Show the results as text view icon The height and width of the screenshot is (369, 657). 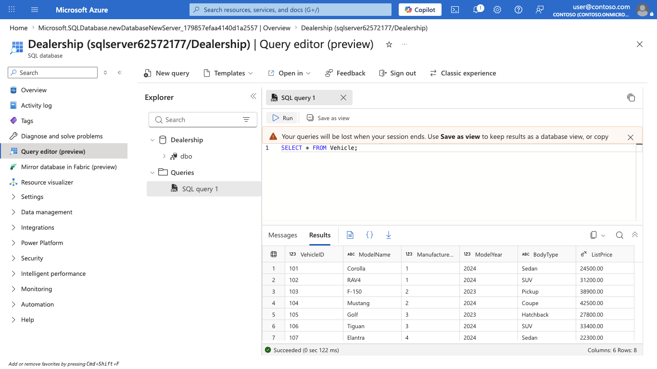[x=350, y=235]
